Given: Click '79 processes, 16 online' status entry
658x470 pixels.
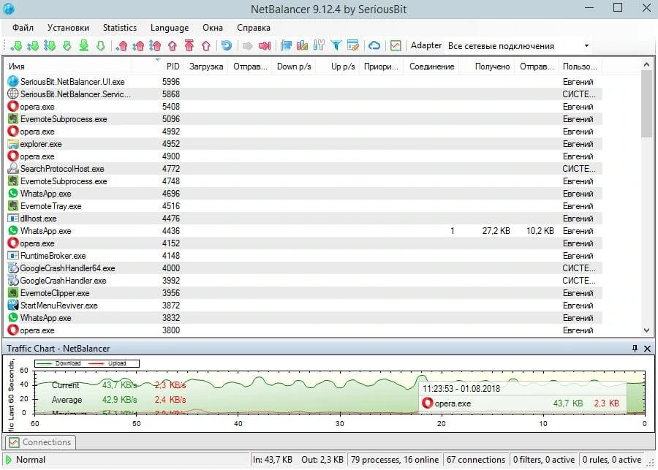Looking at the screenshot, I should 395,460.
